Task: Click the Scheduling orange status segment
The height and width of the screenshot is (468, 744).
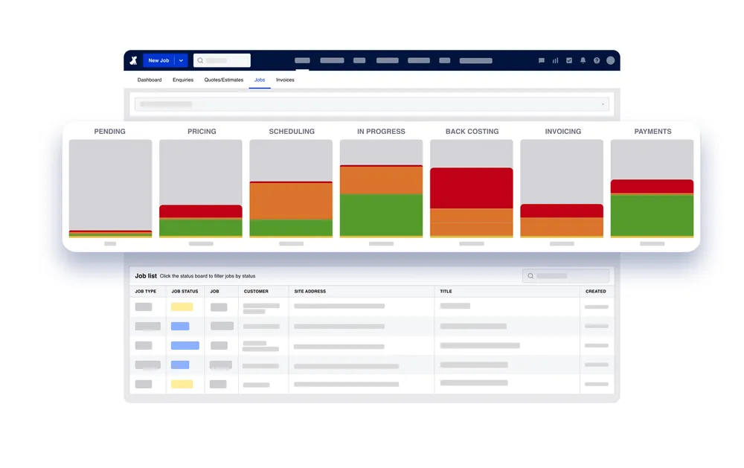Action: [291, 201]
